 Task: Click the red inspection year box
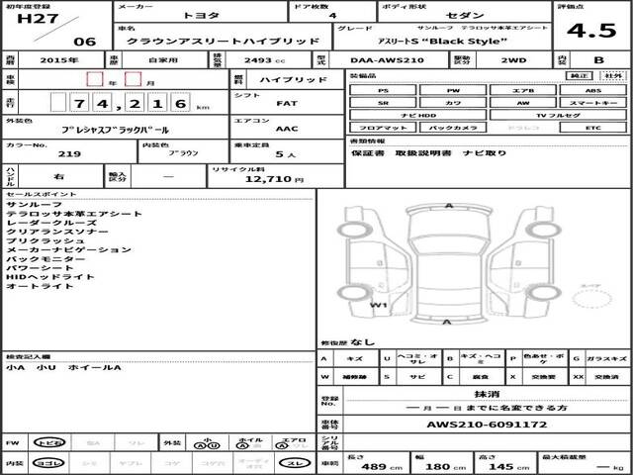point(95,79)
